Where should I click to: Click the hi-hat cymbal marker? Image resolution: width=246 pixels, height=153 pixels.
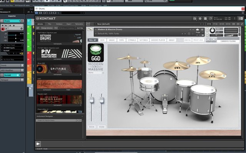(137, 69)
